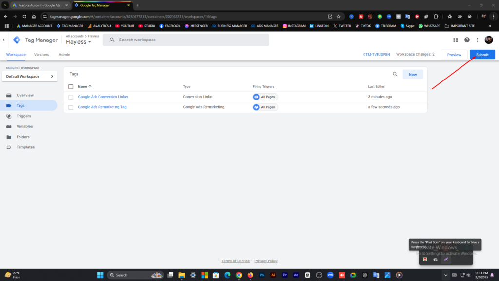This screenshot has width=499, height=281.
Task: Open the browser apps grid in bookmarks bar
Action: pos(7,26)
